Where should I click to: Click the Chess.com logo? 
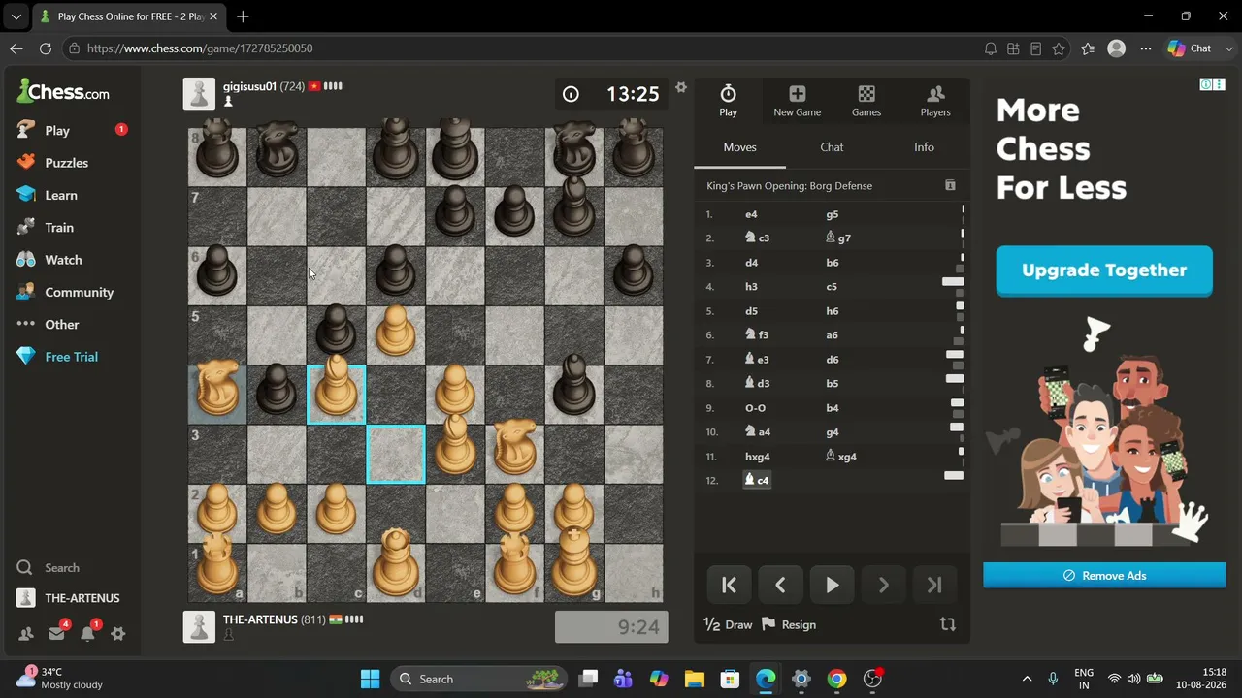click(63, 92)
